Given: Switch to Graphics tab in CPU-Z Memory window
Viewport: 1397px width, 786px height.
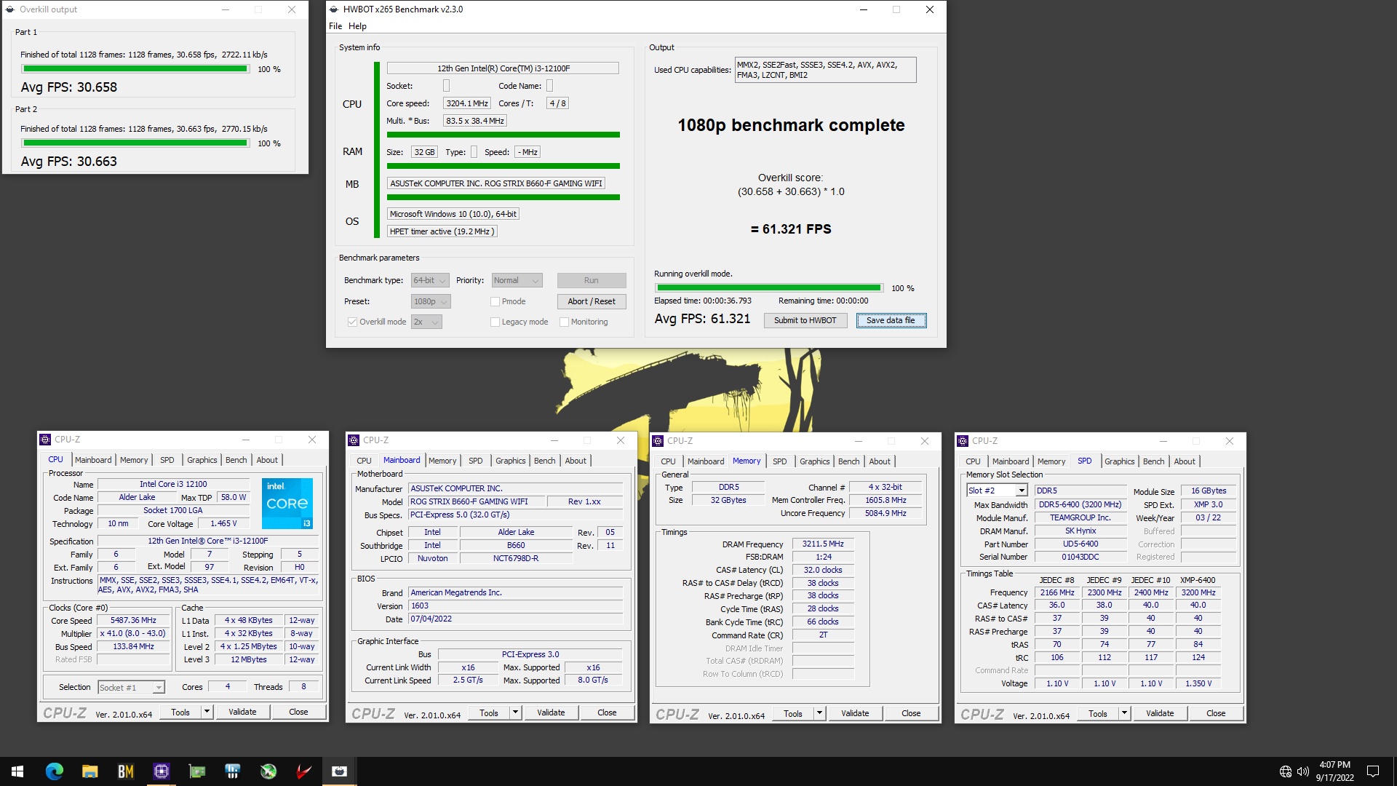Looking at the screenshot, I should tap(814, 461).
